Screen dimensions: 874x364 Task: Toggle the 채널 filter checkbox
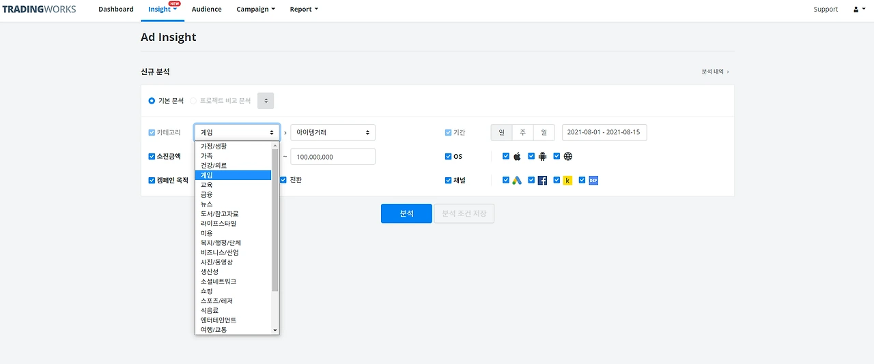tap(448, 181)
